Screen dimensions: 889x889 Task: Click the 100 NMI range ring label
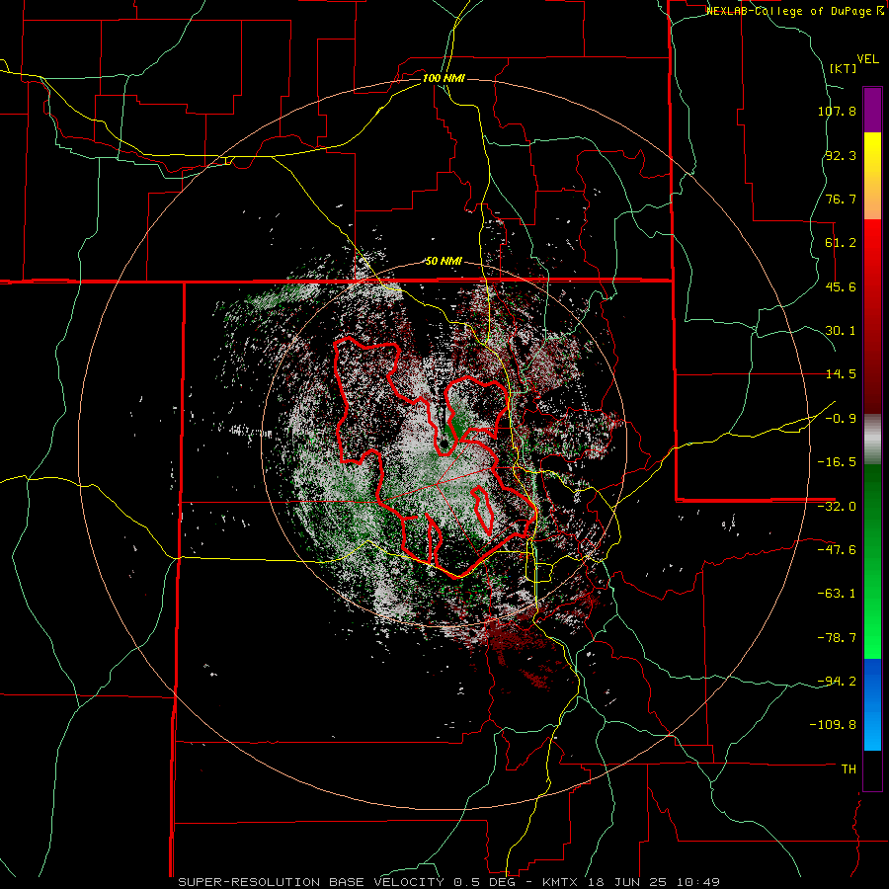tap(444, 78)
